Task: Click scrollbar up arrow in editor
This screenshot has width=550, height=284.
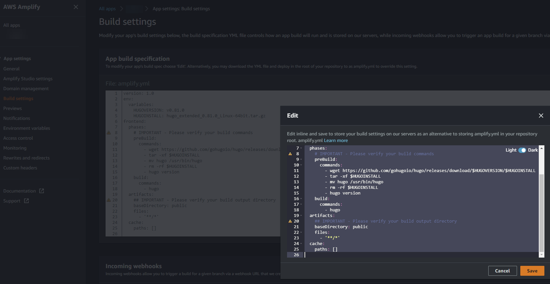Action: click(541, 148)
